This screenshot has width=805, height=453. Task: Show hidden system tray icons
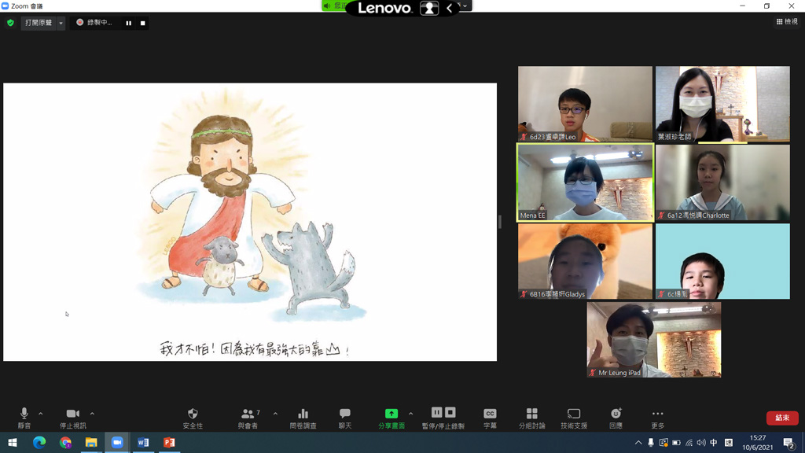(638, 443)
